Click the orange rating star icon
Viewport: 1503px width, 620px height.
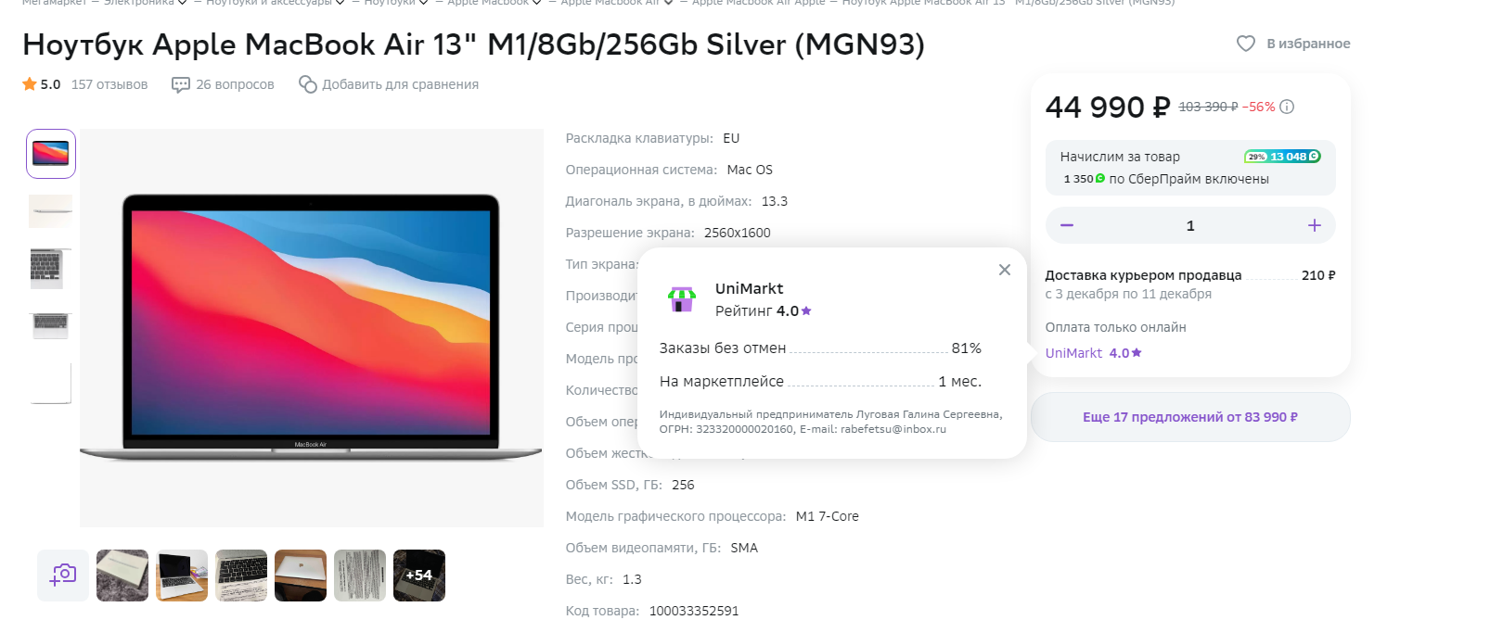[30, 84]
